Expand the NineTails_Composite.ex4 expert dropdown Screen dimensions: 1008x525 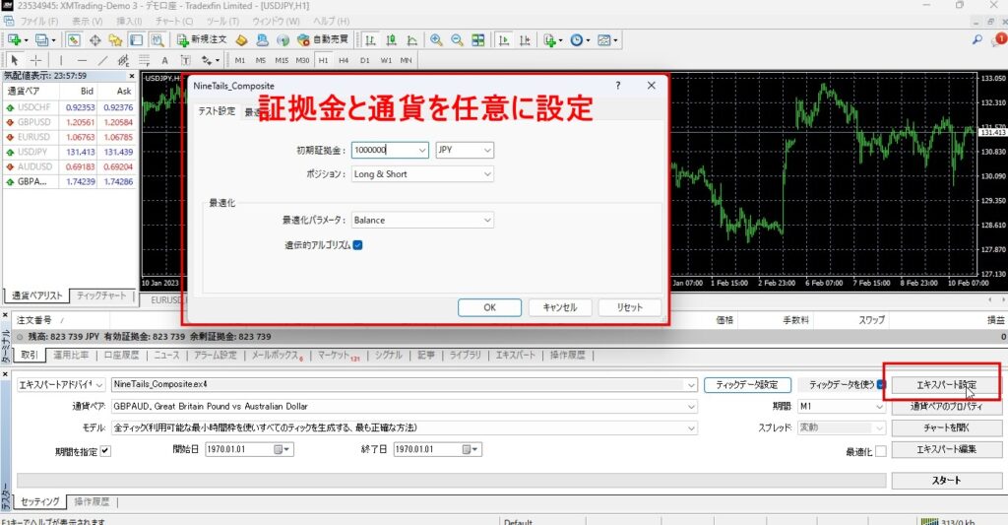tap(691, 385)
